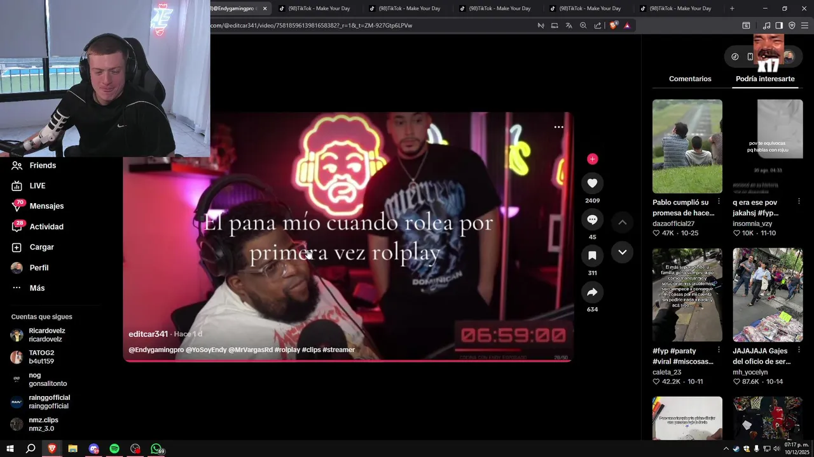Like the video with the heart icon

592,183
